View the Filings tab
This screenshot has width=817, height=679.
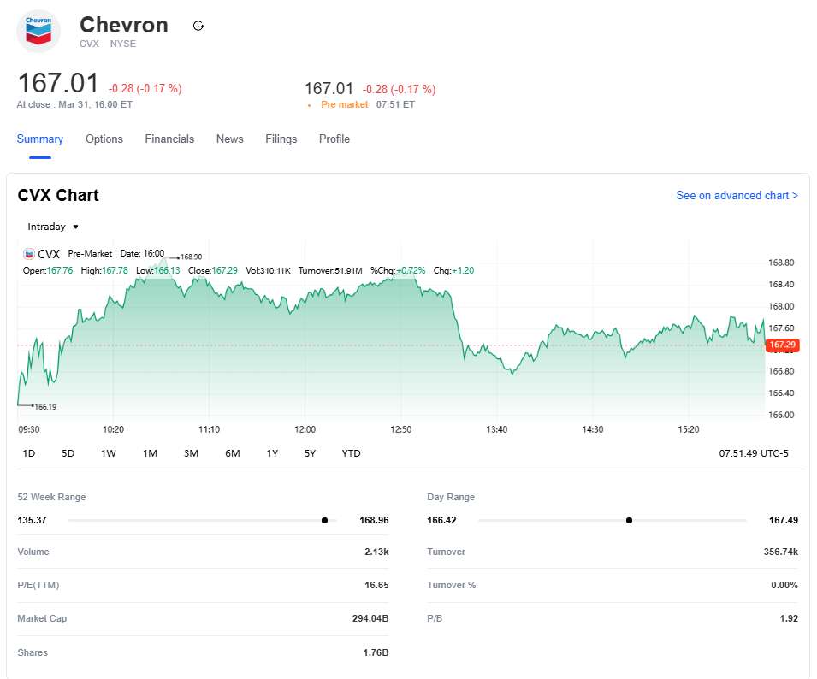point(281,139)
